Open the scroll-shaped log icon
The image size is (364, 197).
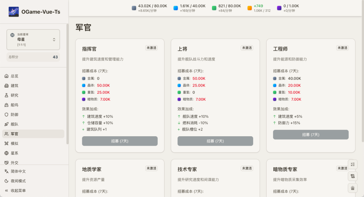point(353,176)
